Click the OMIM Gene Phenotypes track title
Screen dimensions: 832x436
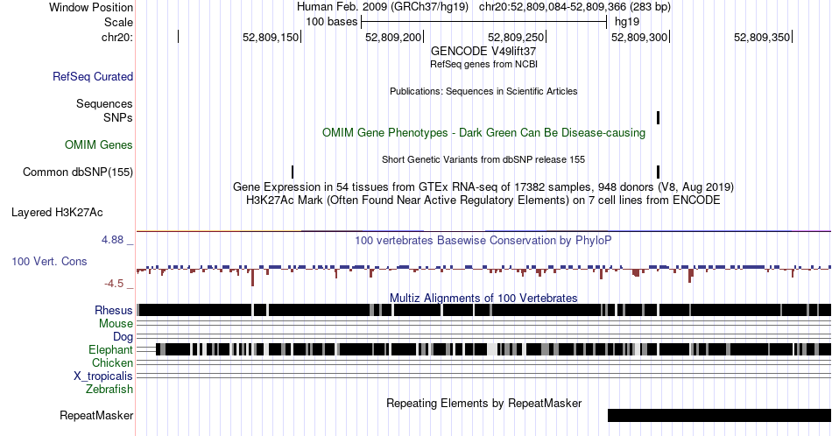[483, 132]
